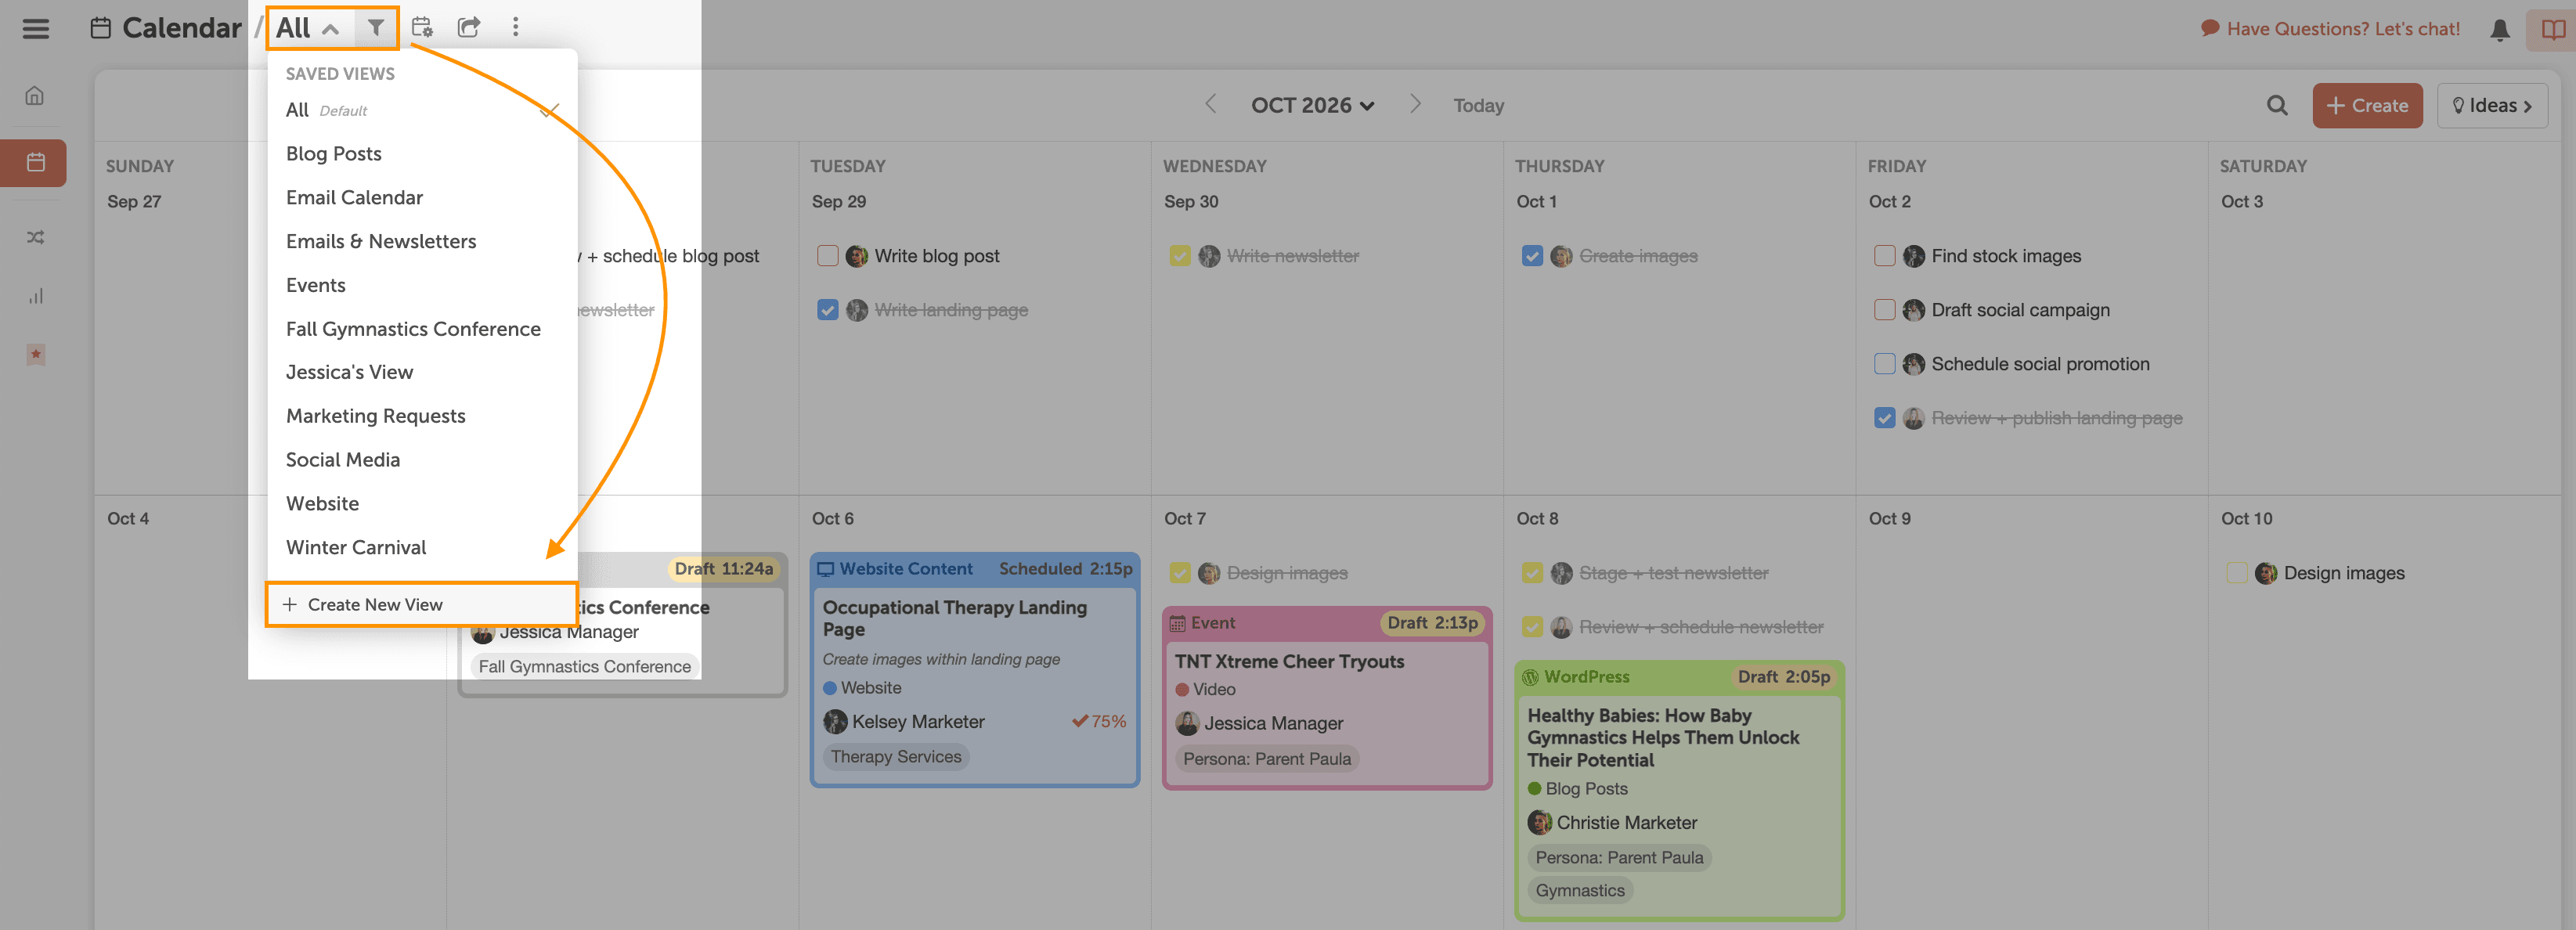The height and width of the screenshot is (930, 2576).
Task: Open the hamburger main menu
Action: click(36, 28)
